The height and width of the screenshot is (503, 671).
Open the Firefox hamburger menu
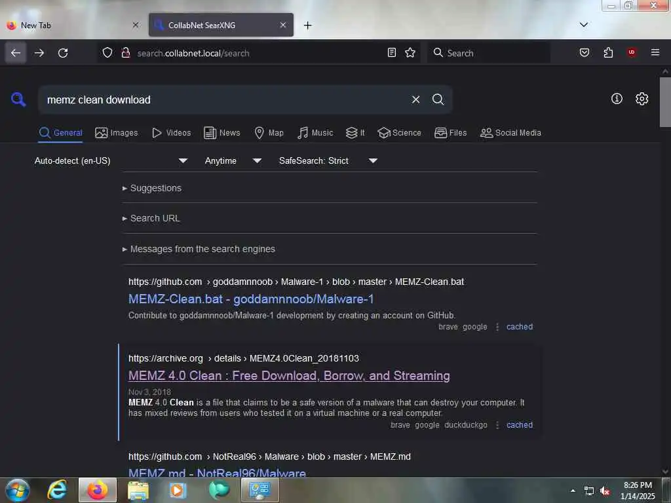(x=655, y=52)
